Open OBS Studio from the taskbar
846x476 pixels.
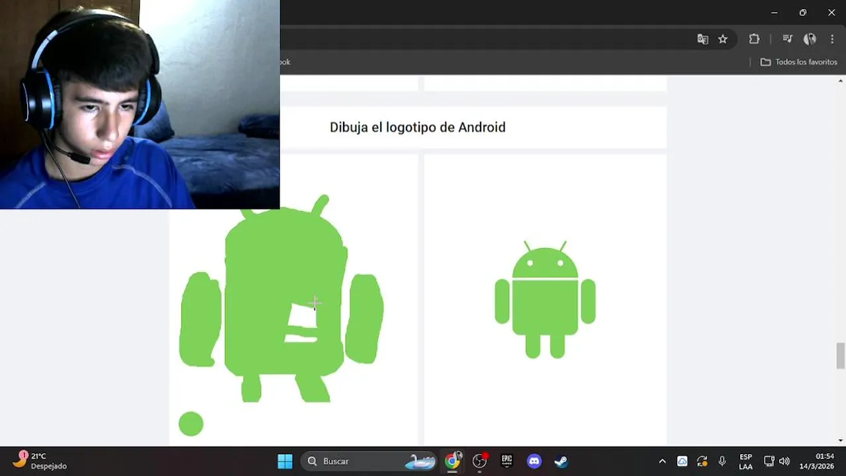[480, 461]
